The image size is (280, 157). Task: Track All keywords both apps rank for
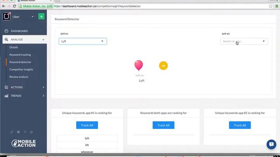163,125
